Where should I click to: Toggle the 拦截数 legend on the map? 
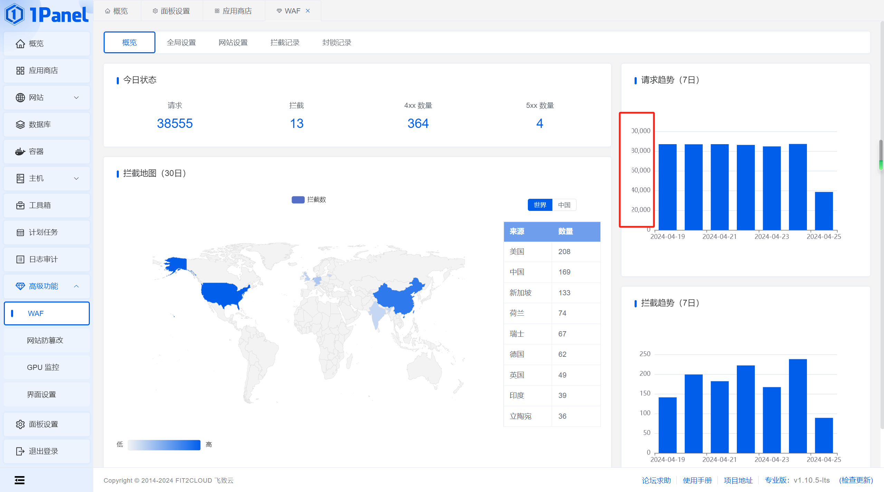308,199
